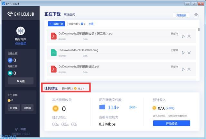Click the ENFI-cloud title bar app icon
Image resolution: width=206 pixels, height=139 pixels.
click(x=4, y=4)
